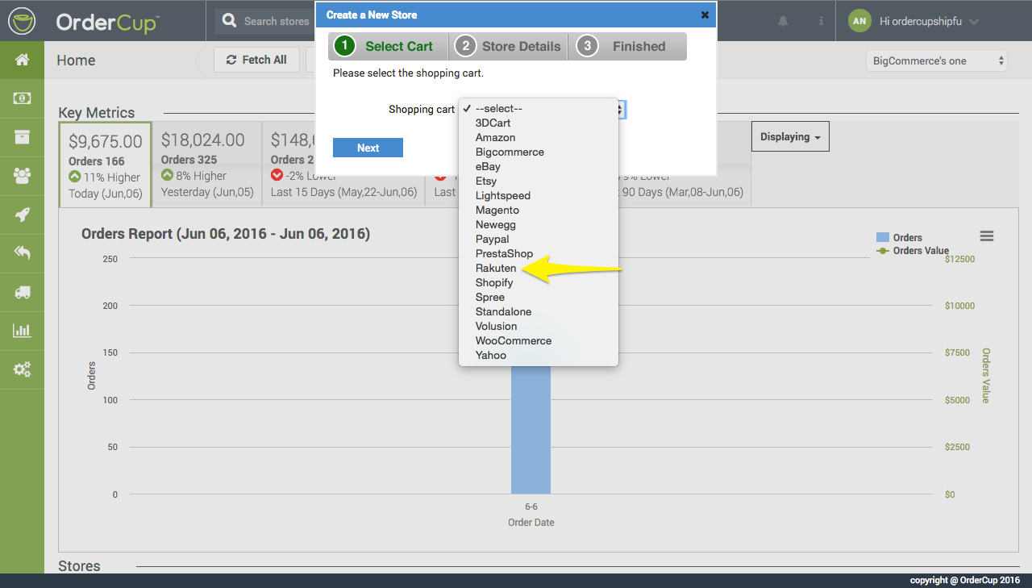Screen dimensions: 1032x588
Task: Open the notifications bell icon
Action: pyautogui.click(x=784, y=21)
